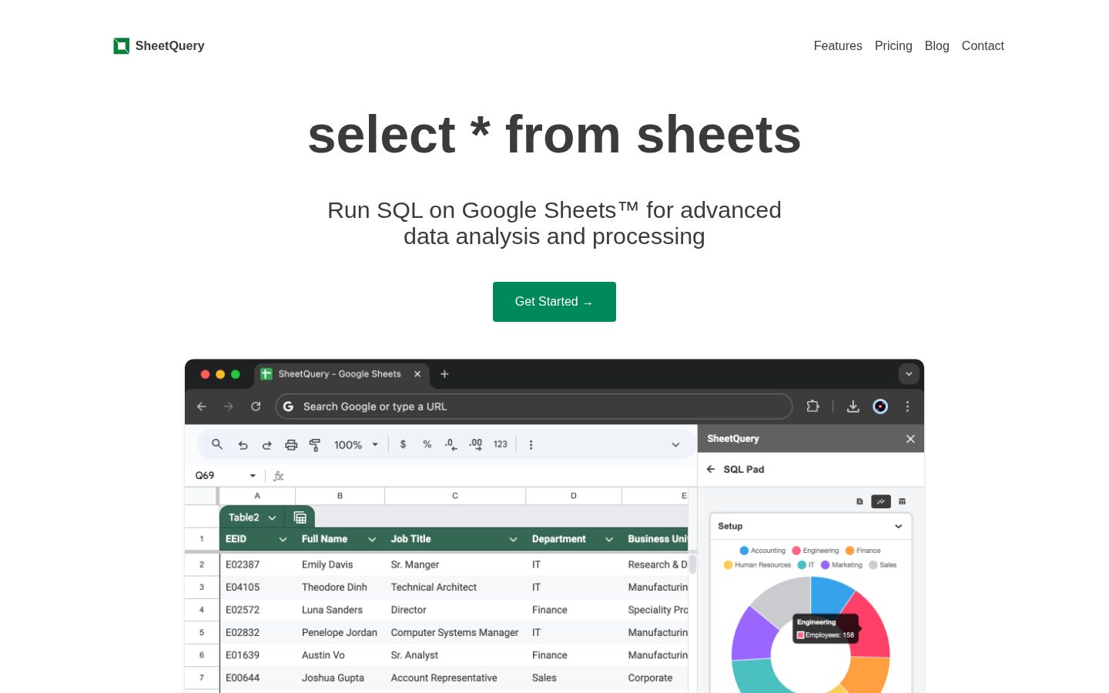Image resolution: width=1109 pixels, height=693 pixels.
Task: Select column C header
Action: (455, 496)
